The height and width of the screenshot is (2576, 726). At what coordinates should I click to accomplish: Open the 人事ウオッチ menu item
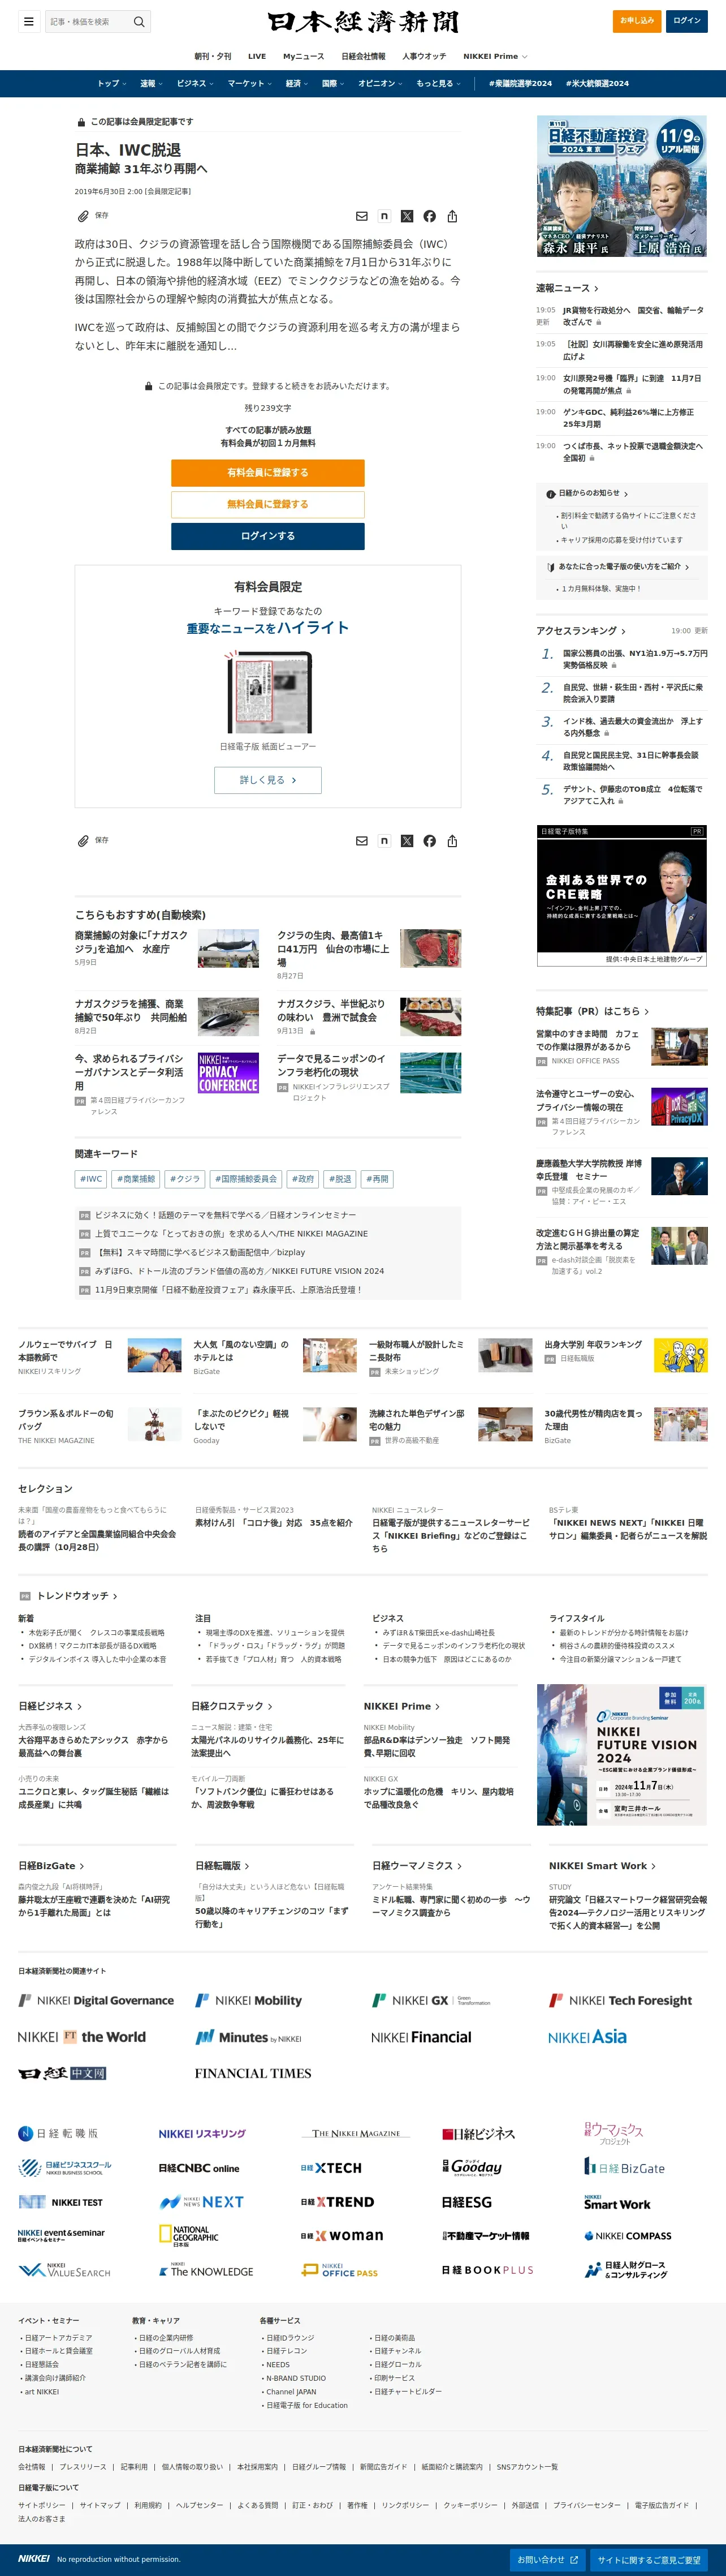pyautogui.click(x=425, y=56)
